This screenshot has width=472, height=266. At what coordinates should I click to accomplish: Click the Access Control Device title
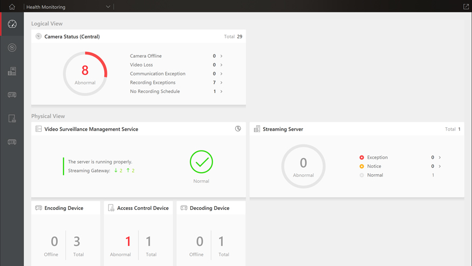143,208
